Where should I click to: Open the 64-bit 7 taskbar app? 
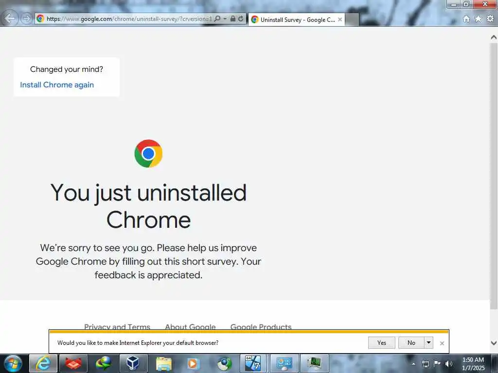(x=253, y=363)
